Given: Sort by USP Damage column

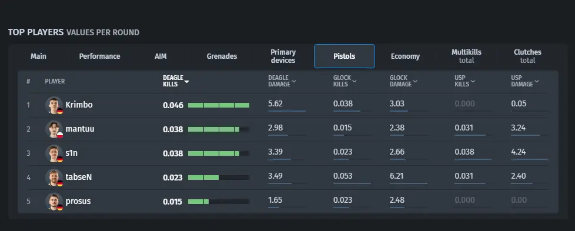Looking at the screenshot, I should click(525, 81).
